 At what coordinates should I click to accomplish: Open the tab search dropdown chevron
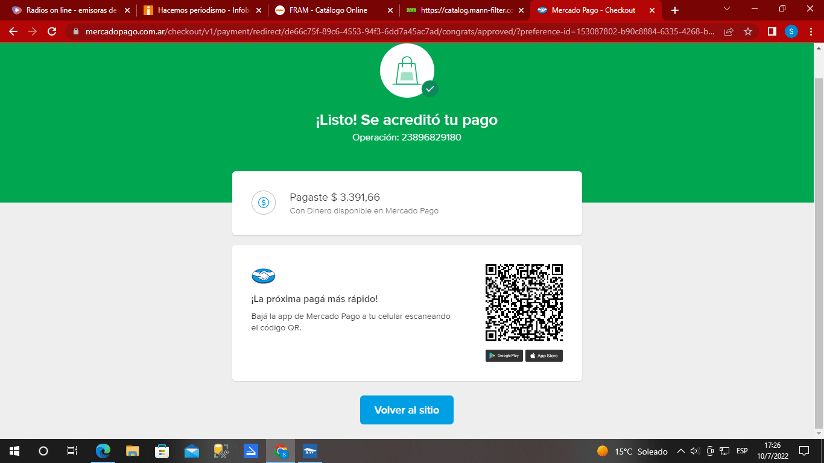727,9
